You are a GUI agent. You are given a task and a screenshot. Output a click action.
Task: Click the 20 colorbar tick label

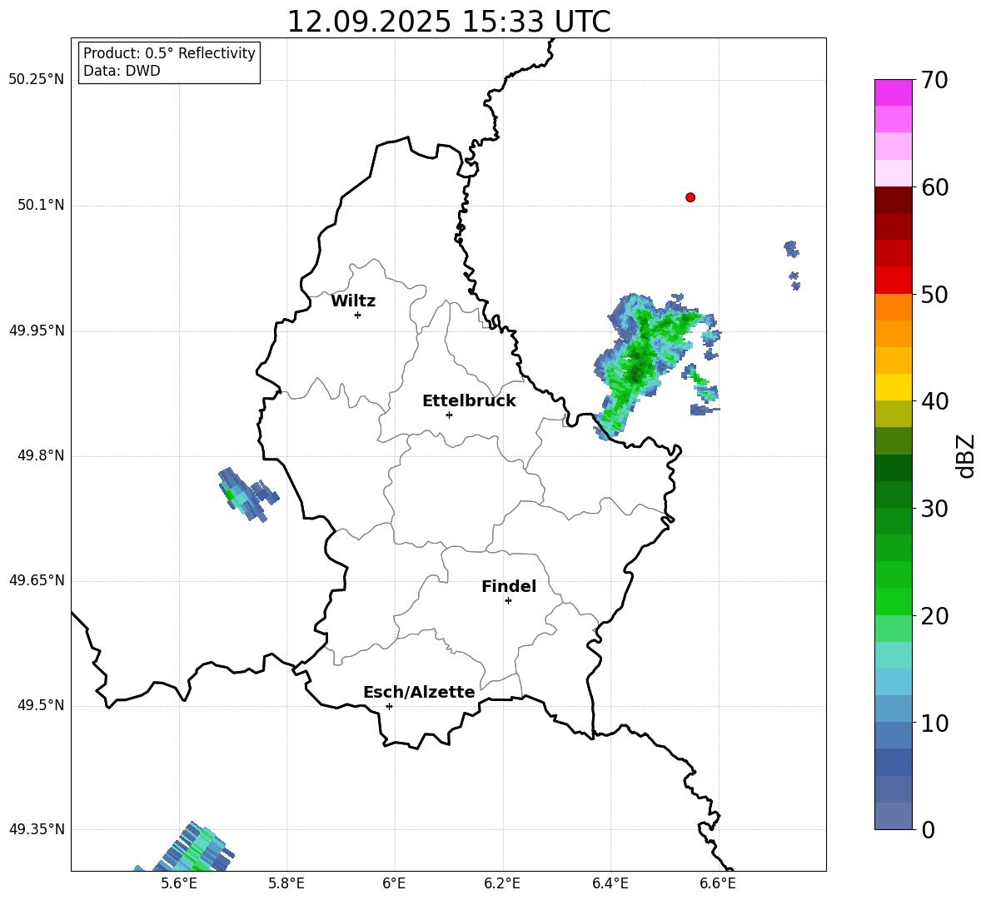coord(934,616)
